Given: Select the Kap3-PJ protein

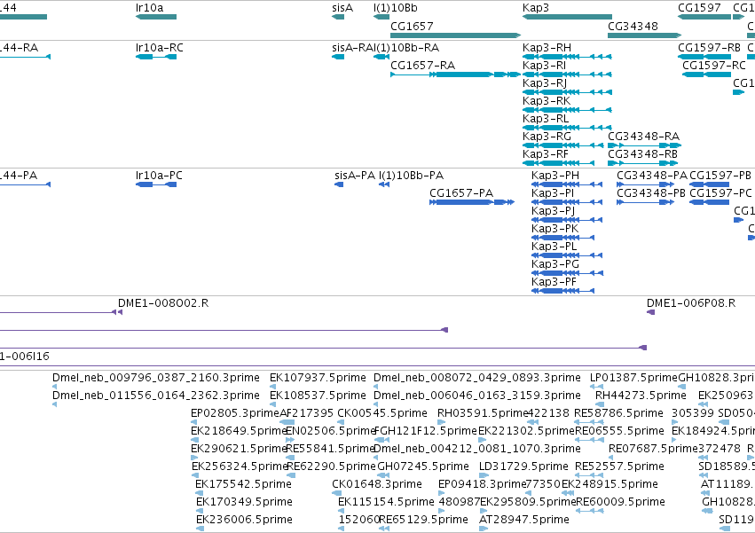Looking at the screenshot, I should pyautogui.click(x=567, y=220).
